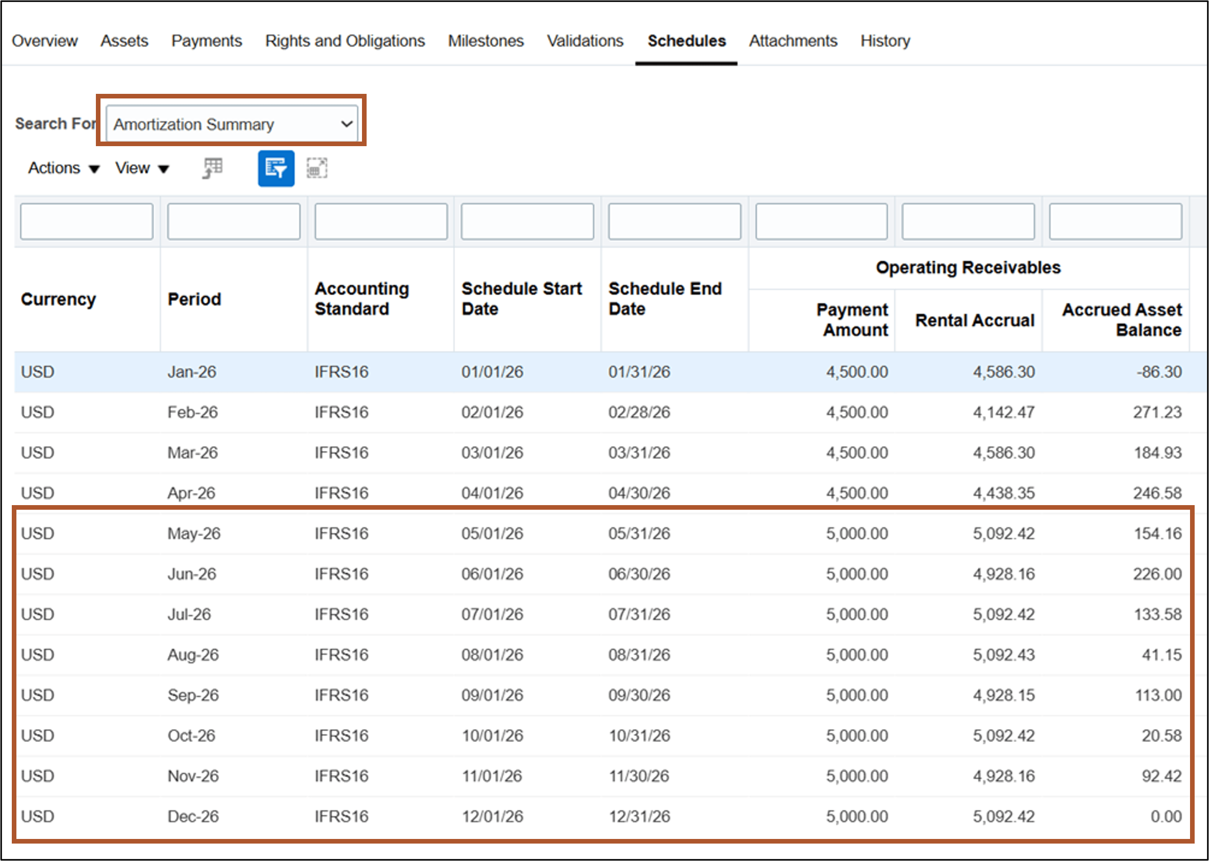Click the Payment Amount column header
This screenshot has height=861, width=1209.
(x=852, y=319)
